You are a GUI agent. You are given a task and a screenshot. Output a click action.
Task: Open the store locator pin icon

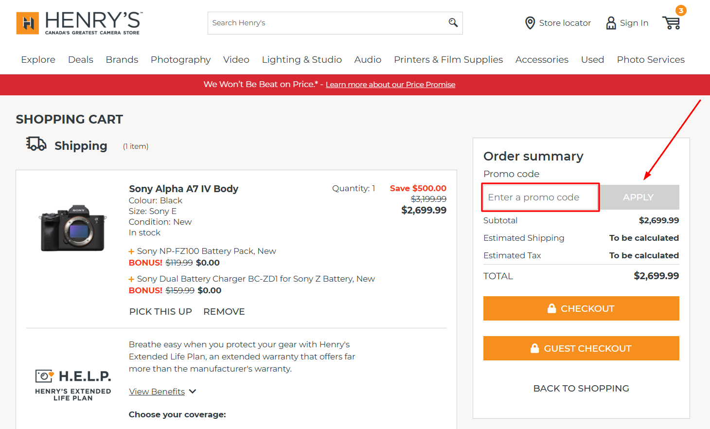pos(530,23)
